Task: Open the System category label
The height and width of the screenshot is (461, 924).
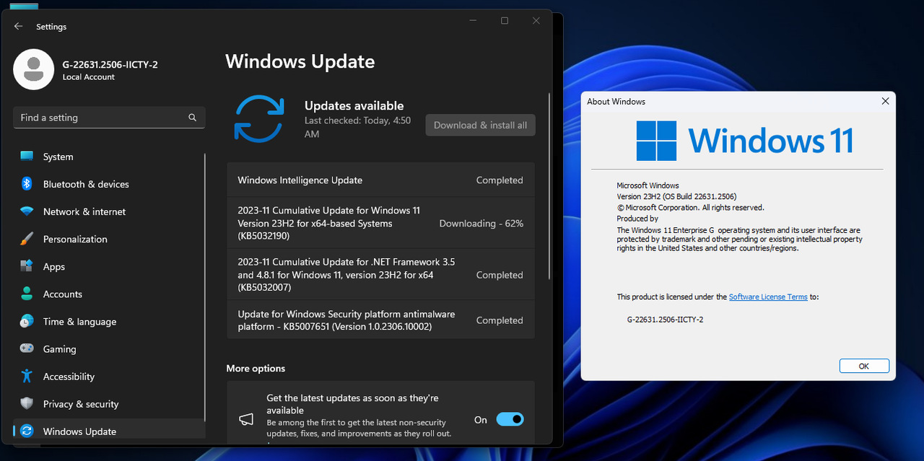Action: coord(58,157)
